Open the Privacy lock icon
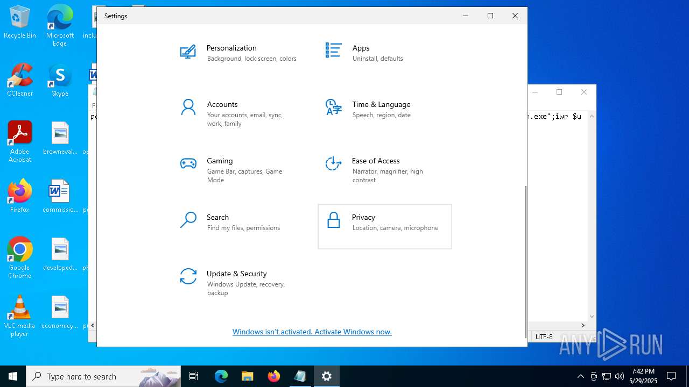Viewport: 689px width, 387px height. [x=334, y=220]
